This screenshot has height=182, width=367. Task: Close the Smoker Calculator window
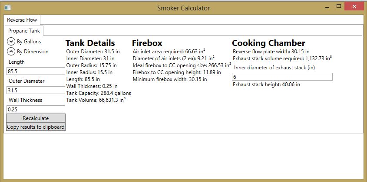[355, 6]
